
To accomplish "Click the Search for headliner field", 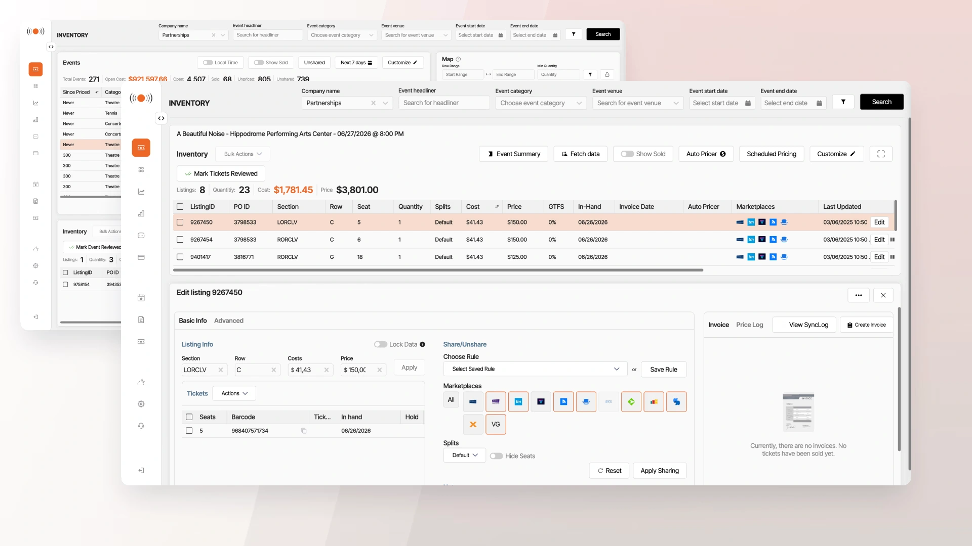I will [x=443, y=103].
